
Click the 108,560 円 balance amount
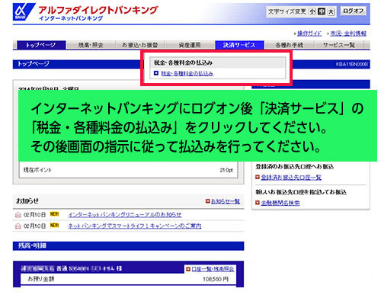[x=216, y=279]
